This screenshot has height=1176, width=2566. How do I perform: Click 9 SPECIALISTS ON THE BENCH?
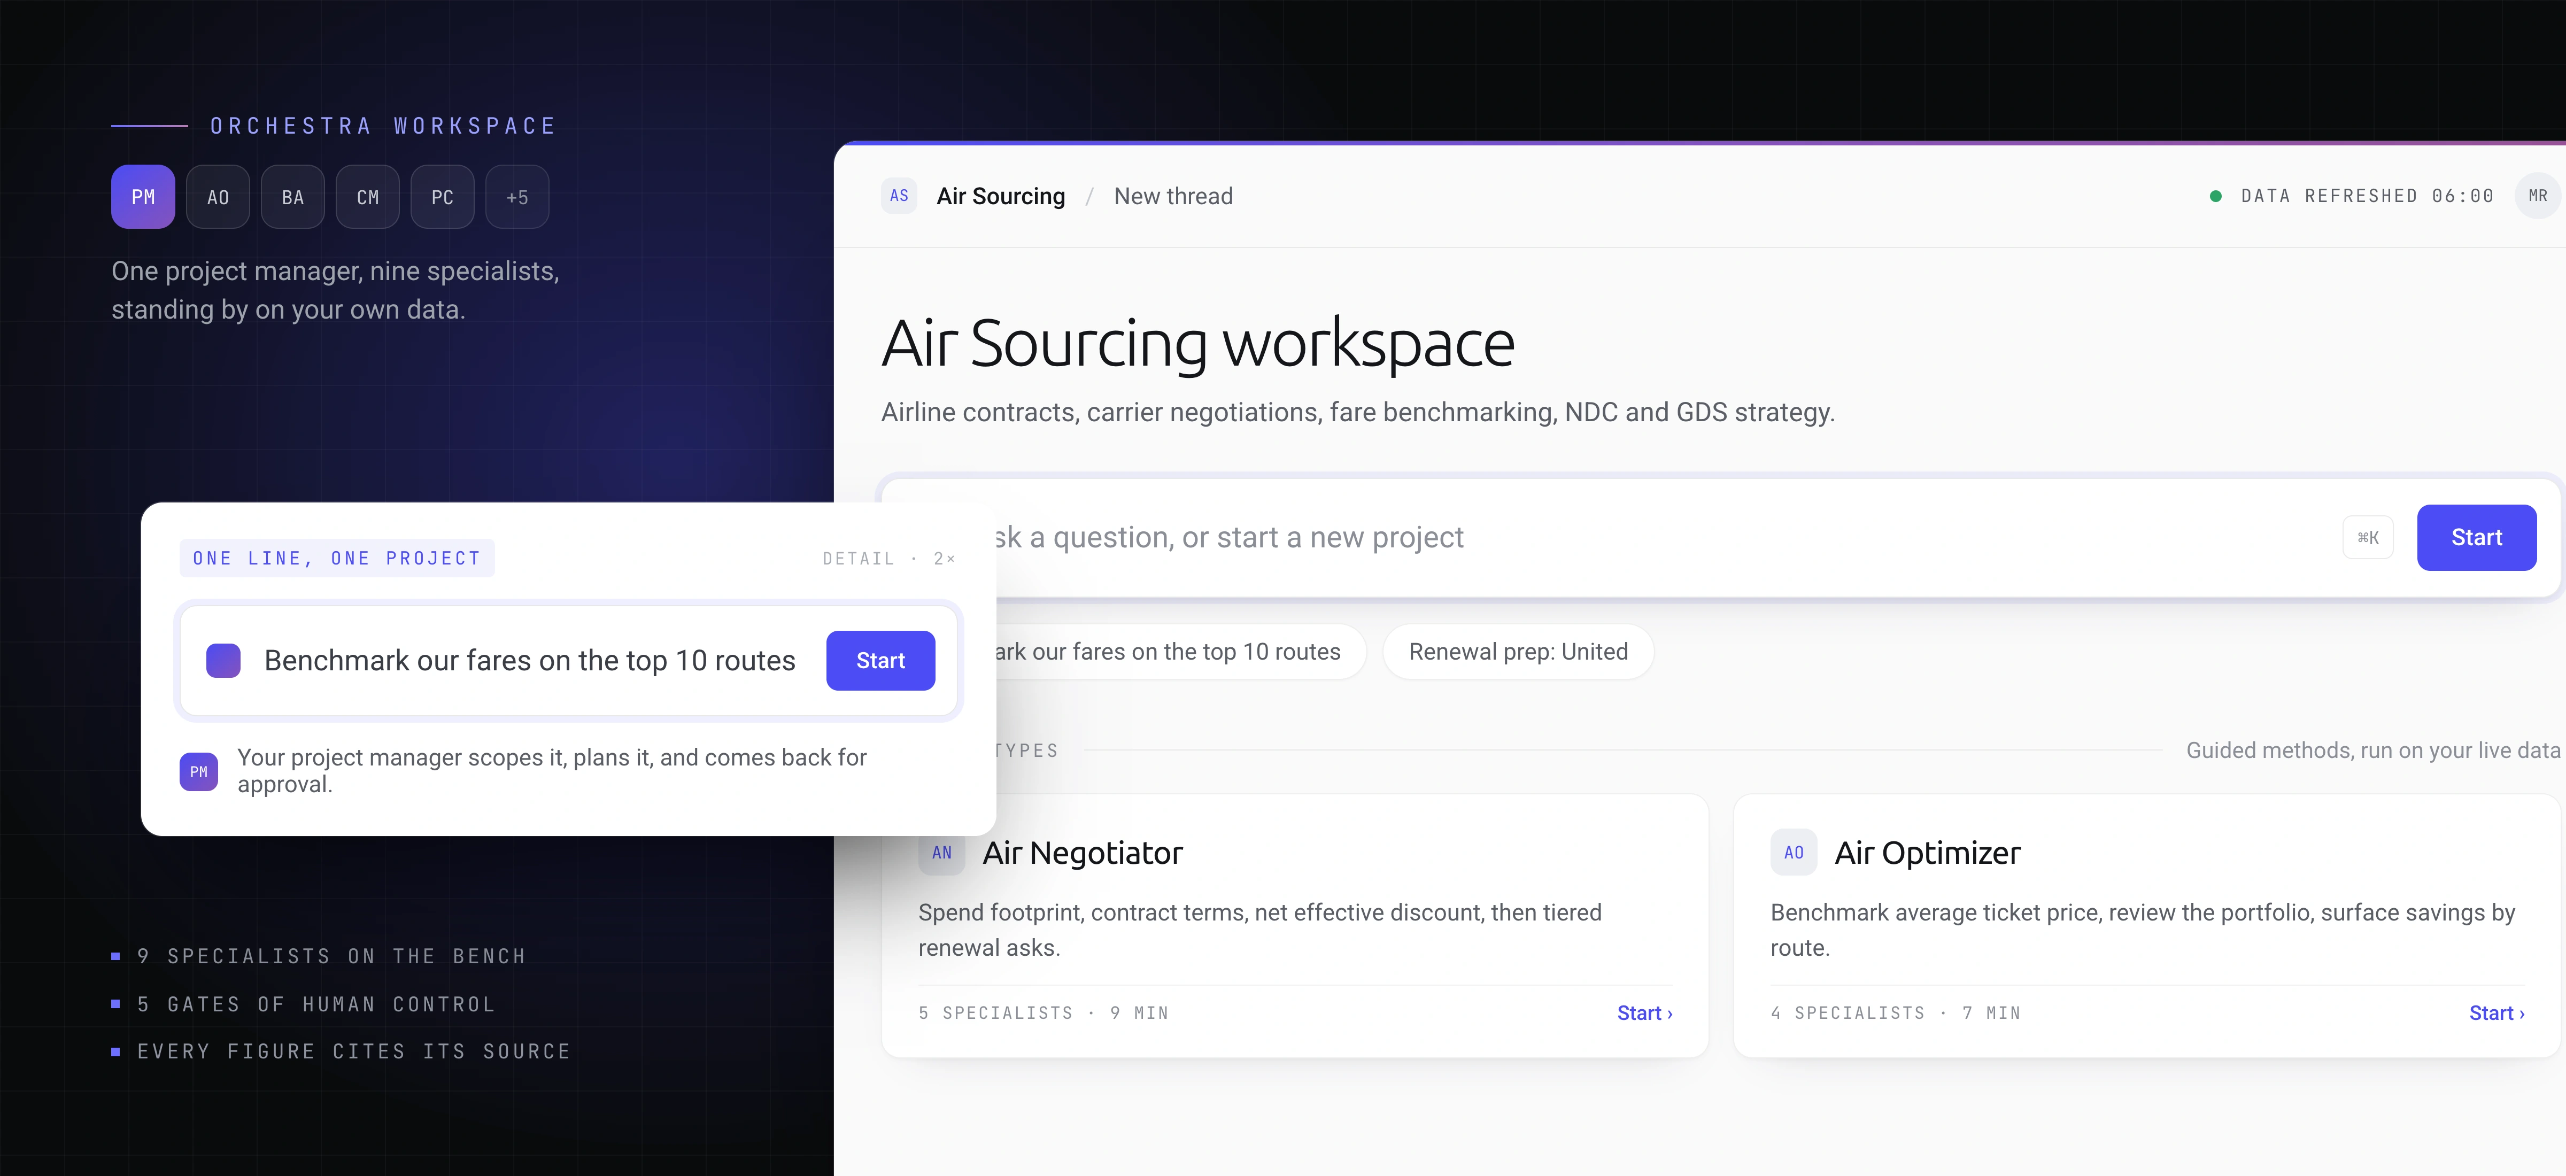pos(331,956)
